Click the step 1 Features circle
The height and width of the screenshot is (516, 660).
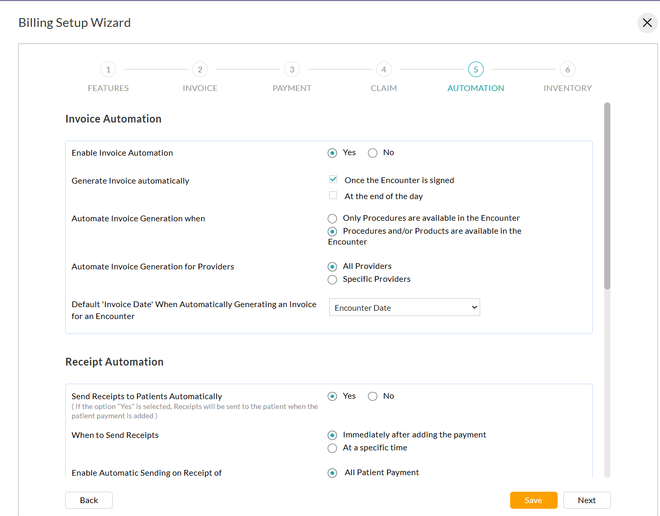point(108,69)
